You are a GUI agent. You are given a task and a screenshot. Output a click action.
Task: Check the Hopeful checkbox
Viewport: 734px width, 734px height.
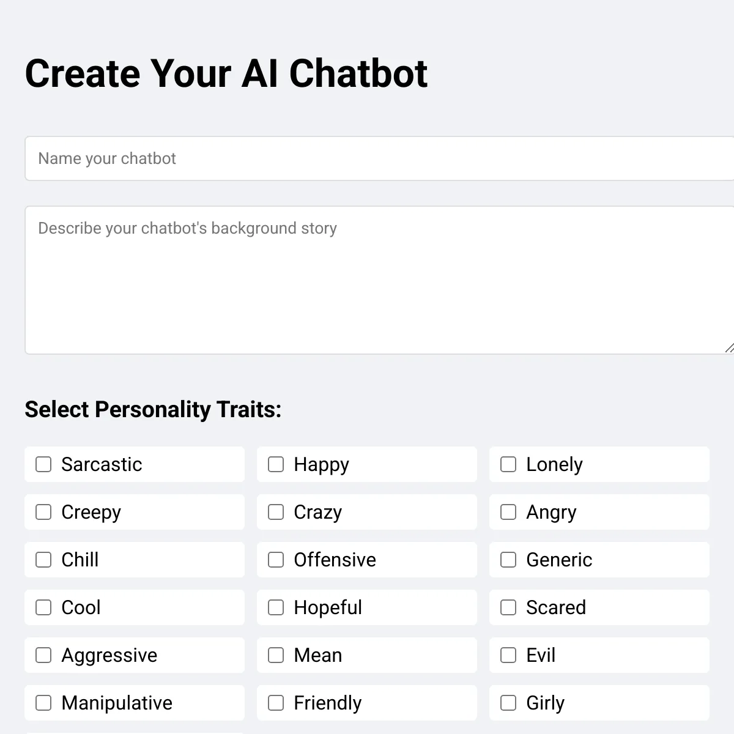[x=276, y=607]
